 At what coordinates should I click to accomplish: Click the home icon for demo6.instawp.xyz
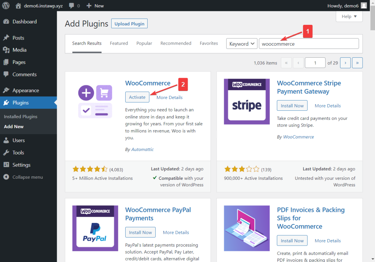tap(18, 6)
